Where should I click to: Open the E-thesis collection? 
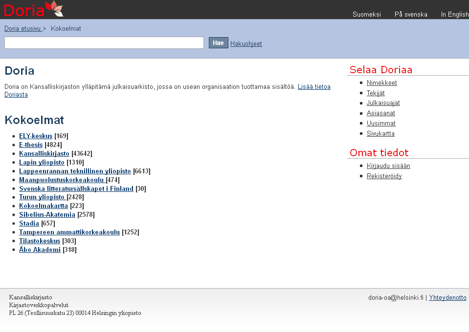(x=31, y=145)
